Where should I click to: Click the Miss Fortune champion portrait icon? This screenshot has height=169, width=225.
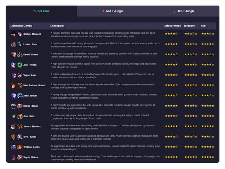point(14,85)
